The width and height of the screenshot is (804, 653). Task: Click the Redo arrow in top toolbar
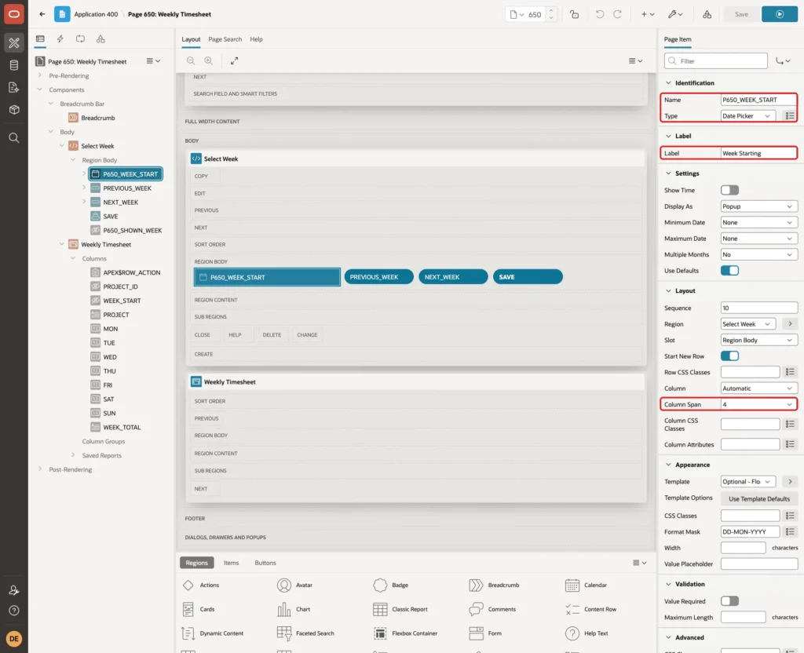pos(617,14)
